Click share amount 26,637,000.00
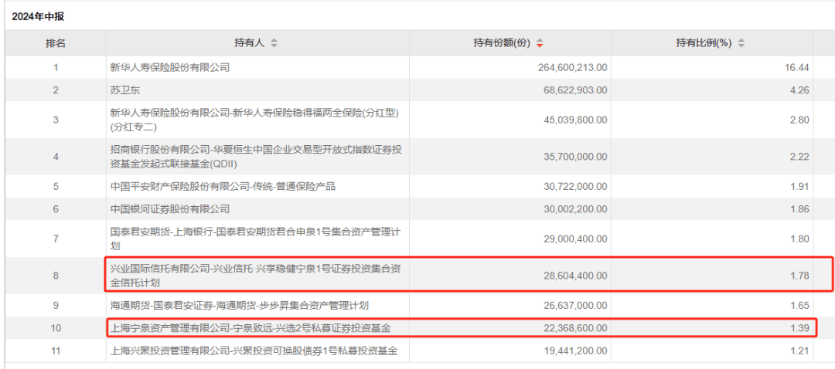 coord(575,305)
